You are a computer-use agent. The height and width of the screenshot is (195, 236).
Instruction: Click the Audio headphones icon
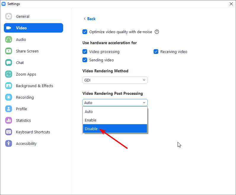tap(9, 39)
